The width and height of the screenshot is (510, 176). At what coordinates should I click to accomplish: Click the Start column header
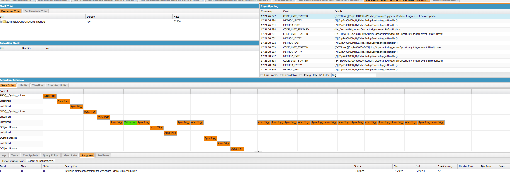(x=404, y=166)
